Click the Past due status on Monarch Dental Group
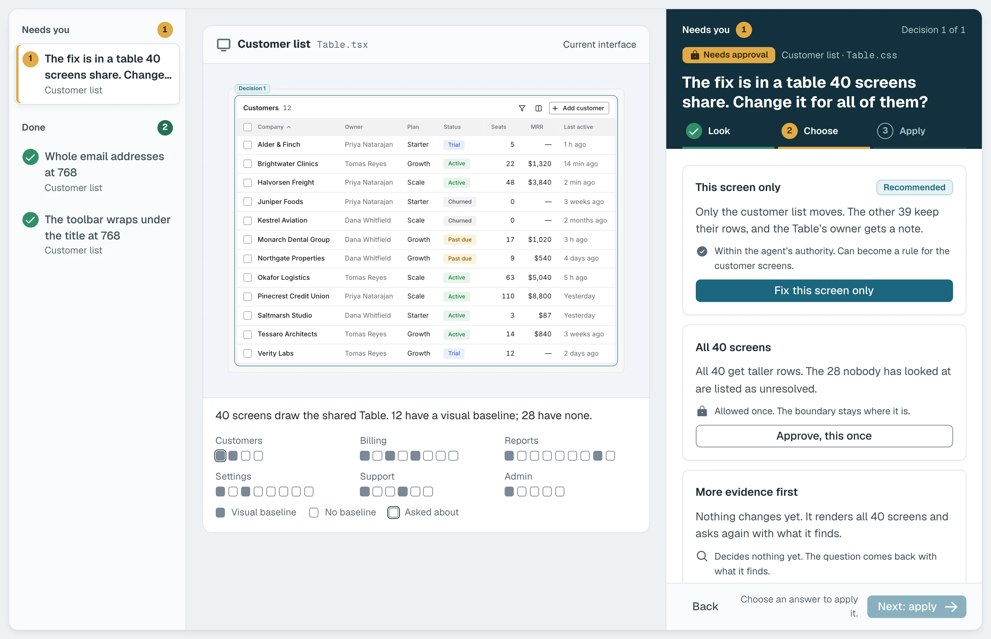 pos(460,240)
